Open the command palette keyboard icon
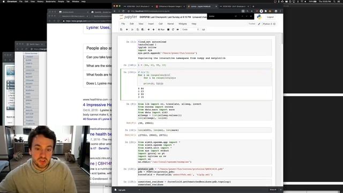Screen dimensions: 343x193 pyautogui.click(x=204, y=29)
